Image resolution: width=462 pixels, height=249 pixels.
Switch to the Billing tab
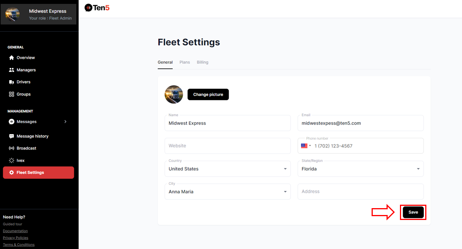[203, 62]
